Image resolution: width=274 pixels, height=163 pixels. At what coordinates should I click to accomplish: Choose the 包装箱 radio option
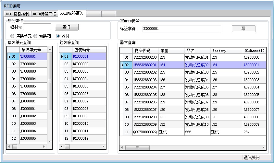[x=35, y=36]
